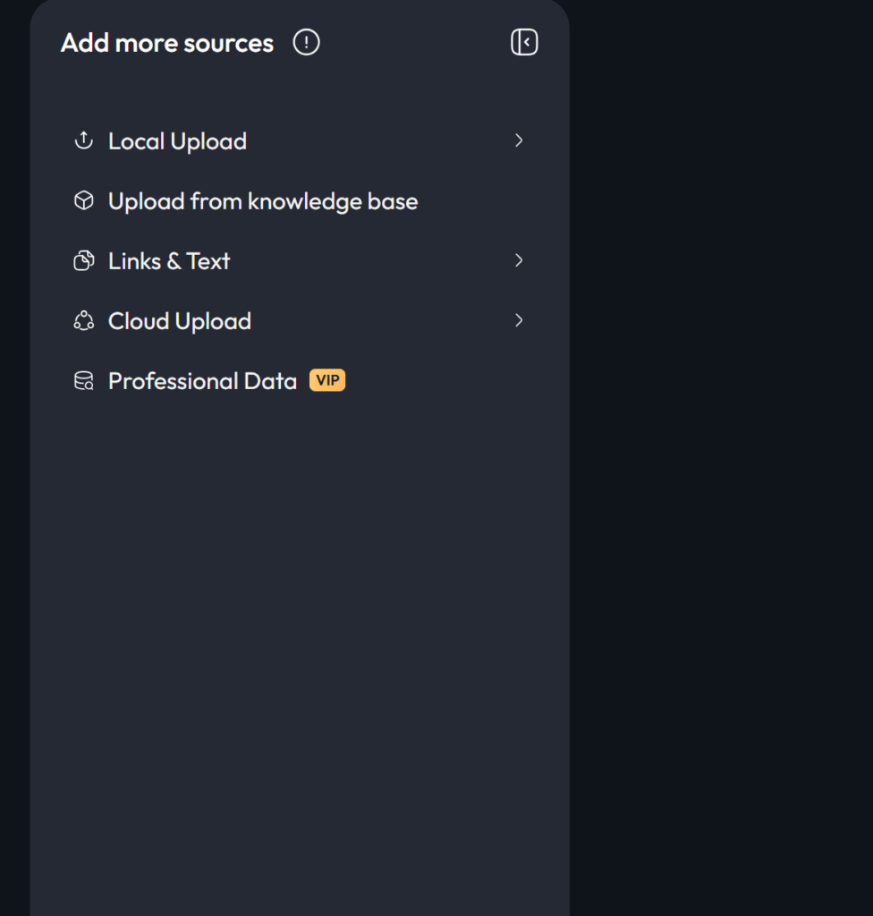Expand the Local Upload chevron

click(x=519, y=140)
